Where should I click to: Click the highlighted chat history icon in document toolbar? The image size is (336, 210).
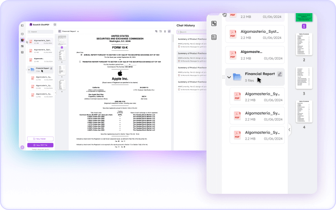click(169, 31)
